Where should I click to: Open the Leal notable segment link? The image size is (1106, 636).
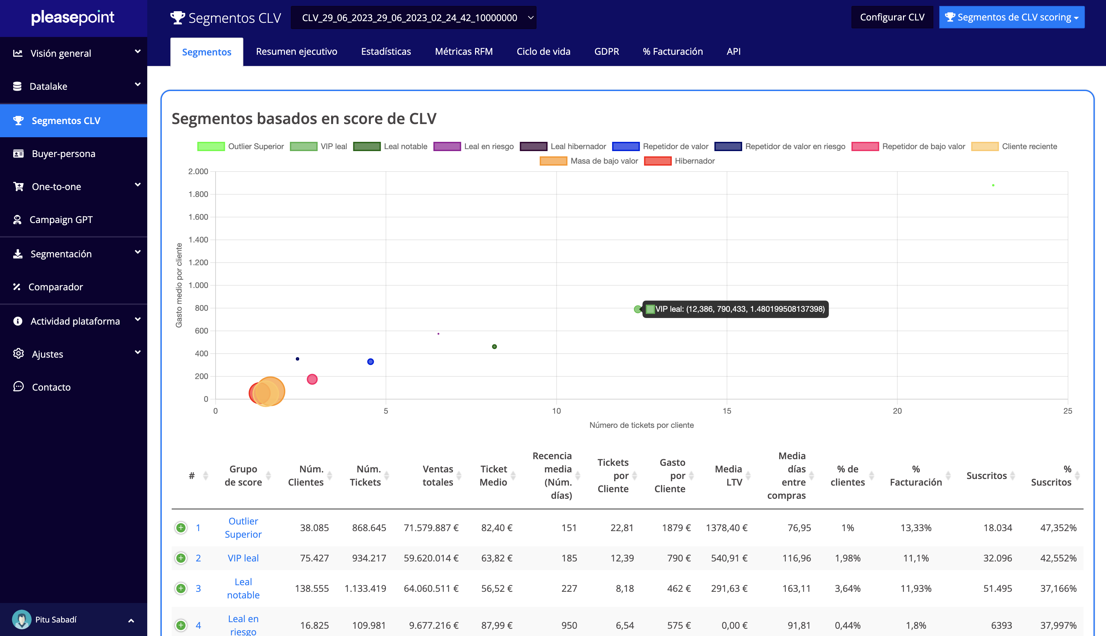[243, 588]
